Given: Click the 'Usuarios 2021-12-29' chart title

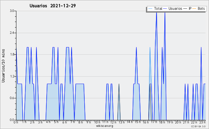Looking at the screenshot, I should 53,6.
